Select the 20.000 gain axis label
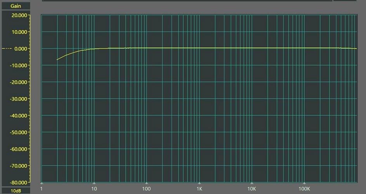 [20, 15]
